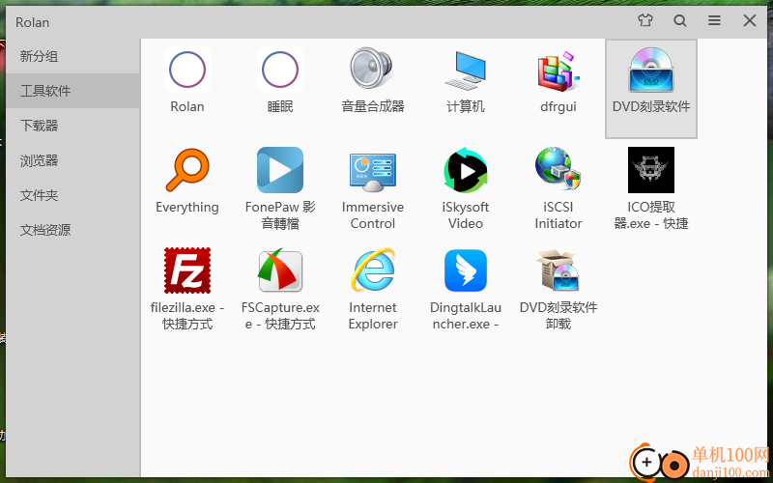Click the Rolan title text
773x483 pixels.
point(33,22)
